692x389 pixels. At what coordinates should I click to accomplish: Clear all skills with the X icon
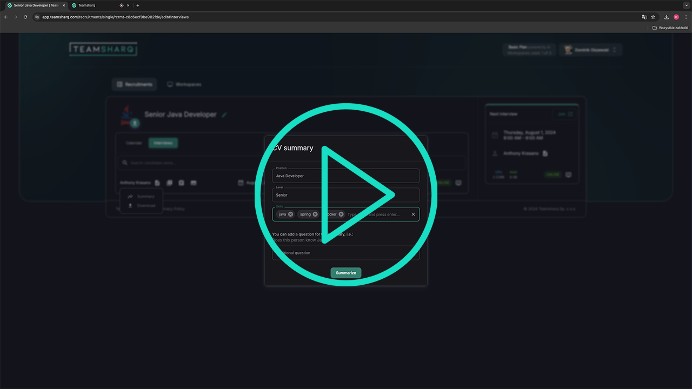point(413,214)
